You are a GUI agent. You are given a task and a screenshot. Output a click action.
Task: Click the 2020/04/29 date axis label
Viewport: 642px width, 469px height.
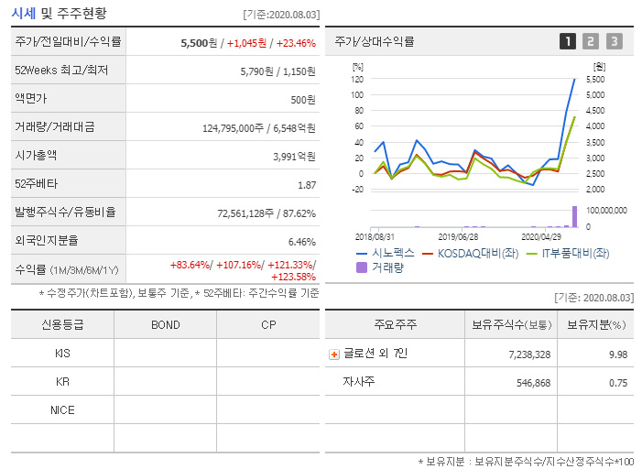(x=541, y=236)
